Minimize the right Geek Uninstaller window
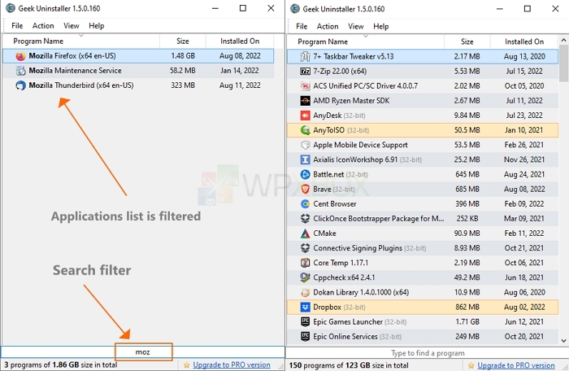This screenshot has height=371, width=569. [x=500, y=9]
